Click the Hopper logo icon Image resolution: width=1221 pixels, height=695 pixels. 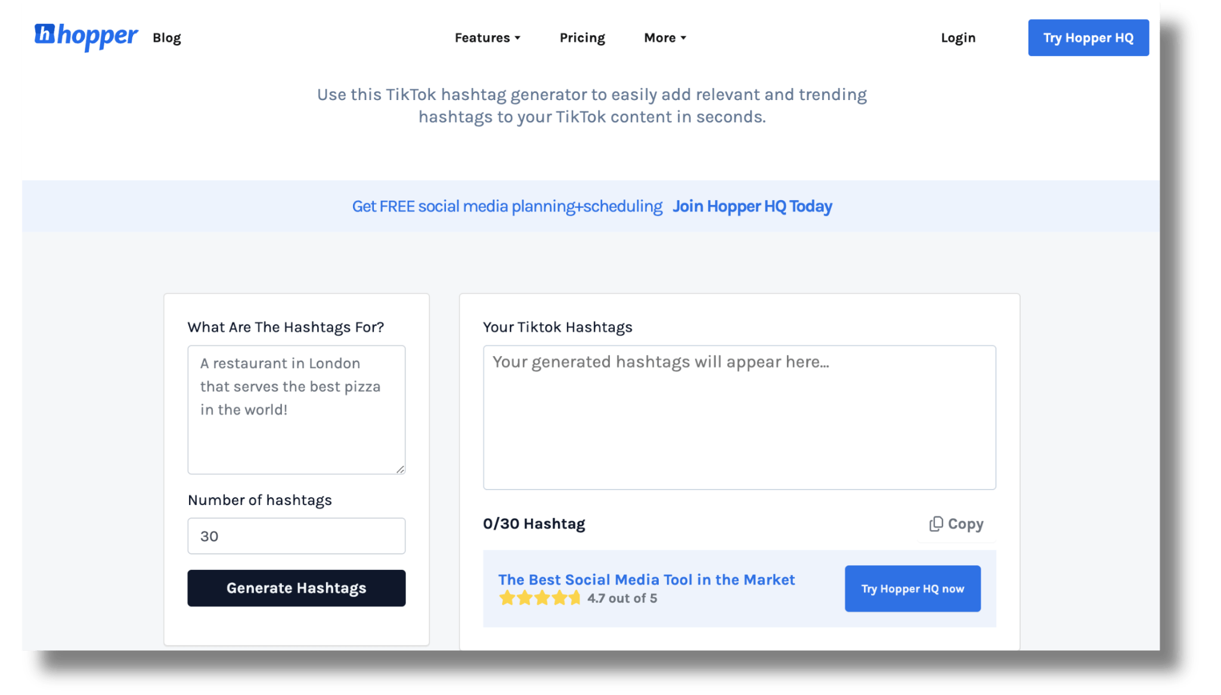point(45,34)
